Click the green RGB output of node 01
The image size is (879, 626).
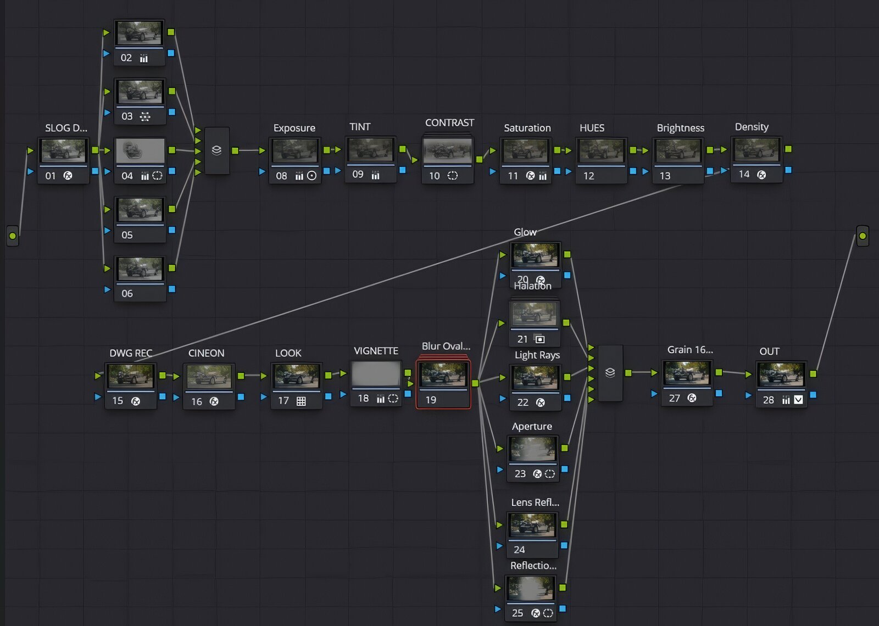click(x=95, y=150)
